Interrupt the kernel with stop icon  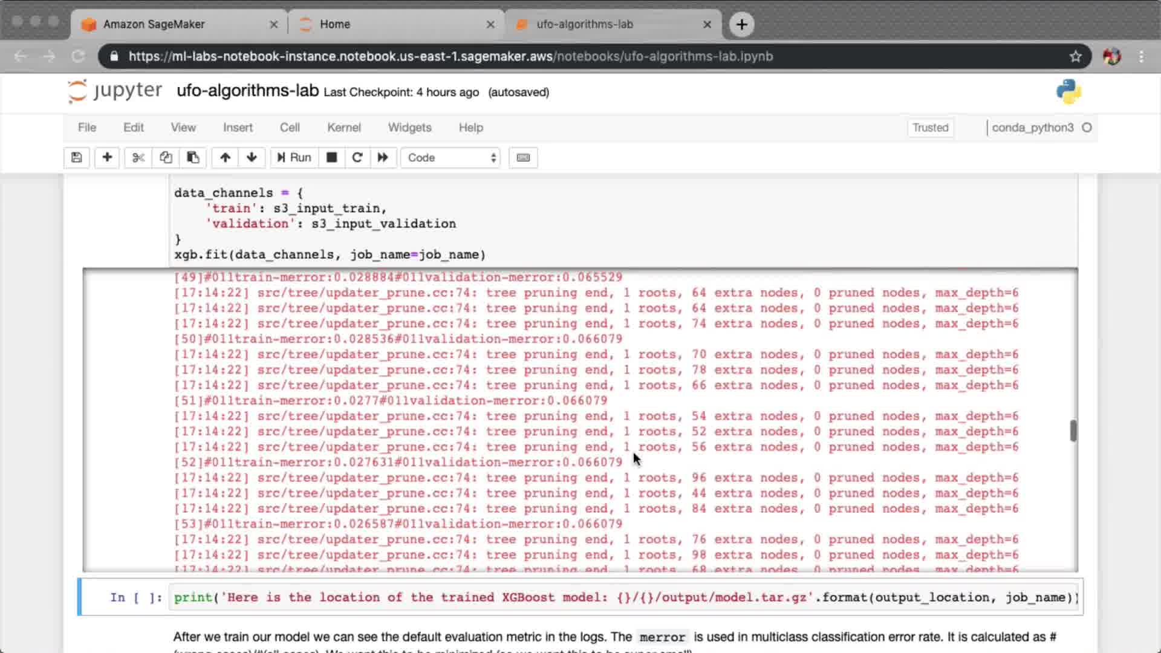[331, 158]
